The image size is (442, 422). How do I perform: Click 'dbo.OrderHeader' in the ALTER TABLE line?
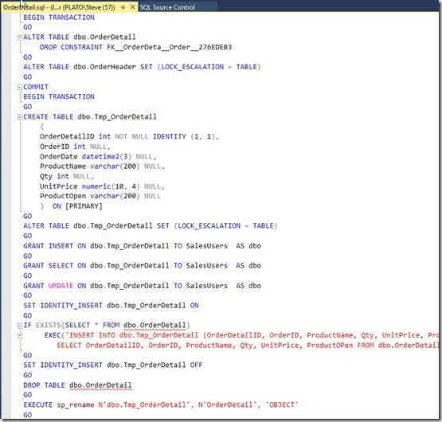(104, 67)
